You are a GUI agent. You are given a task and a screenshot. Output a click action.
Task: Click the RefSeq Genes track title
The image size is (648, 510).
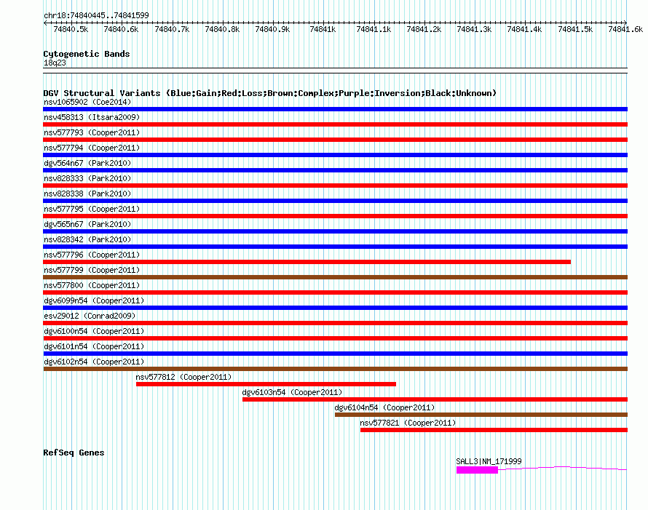point(74,453)
